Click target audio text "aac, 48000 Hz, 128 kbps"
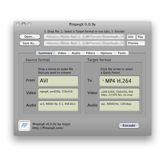This screenshot has width=165, height=165. pos(116,104)
